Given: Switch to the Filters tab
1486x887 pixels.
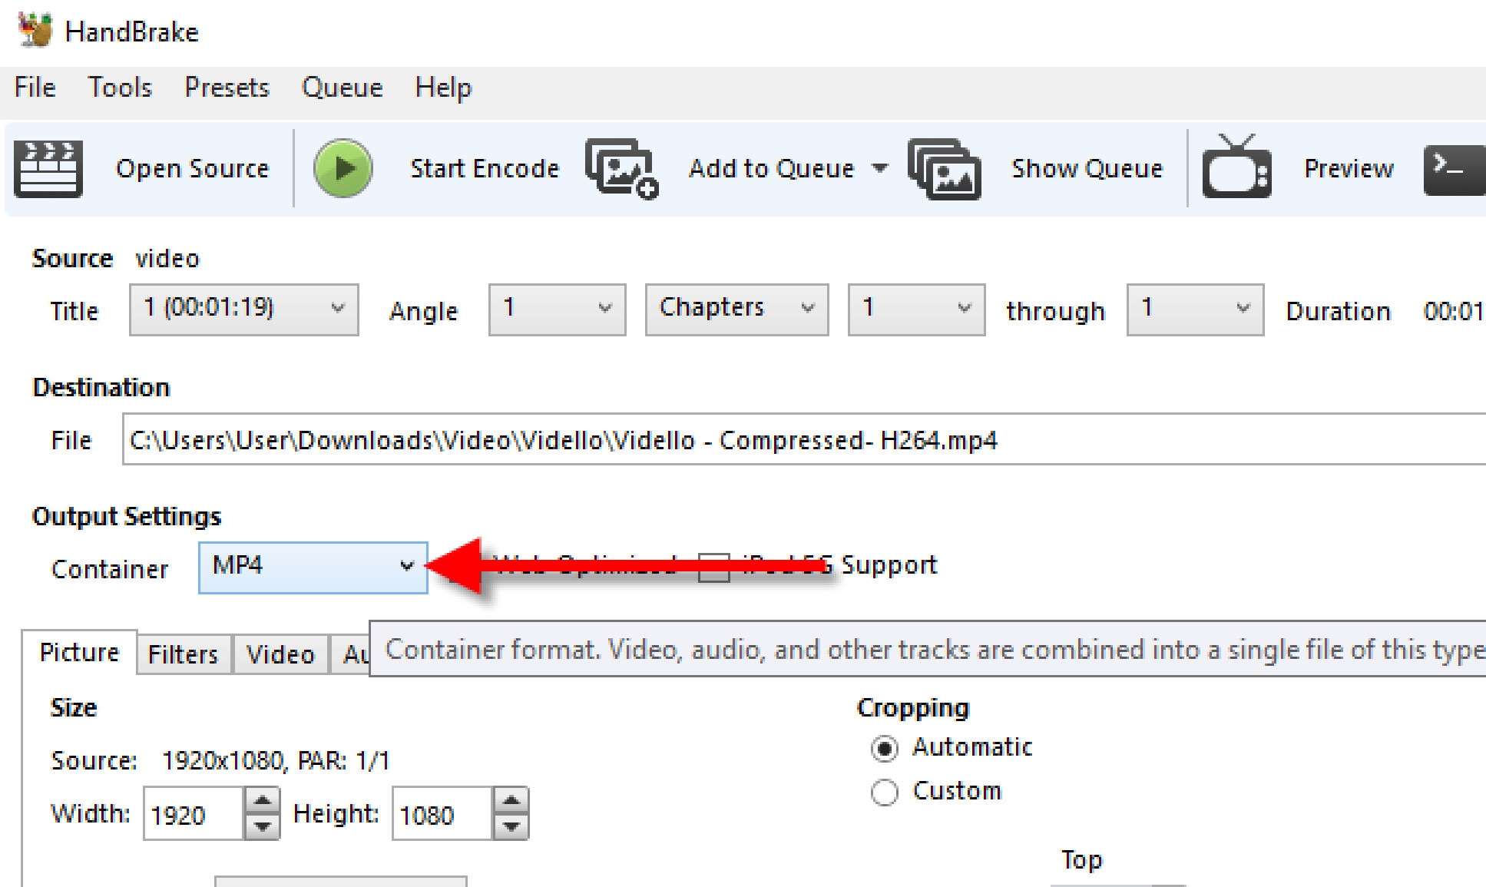Looking at the screenshot, I should tap(183, 654).
